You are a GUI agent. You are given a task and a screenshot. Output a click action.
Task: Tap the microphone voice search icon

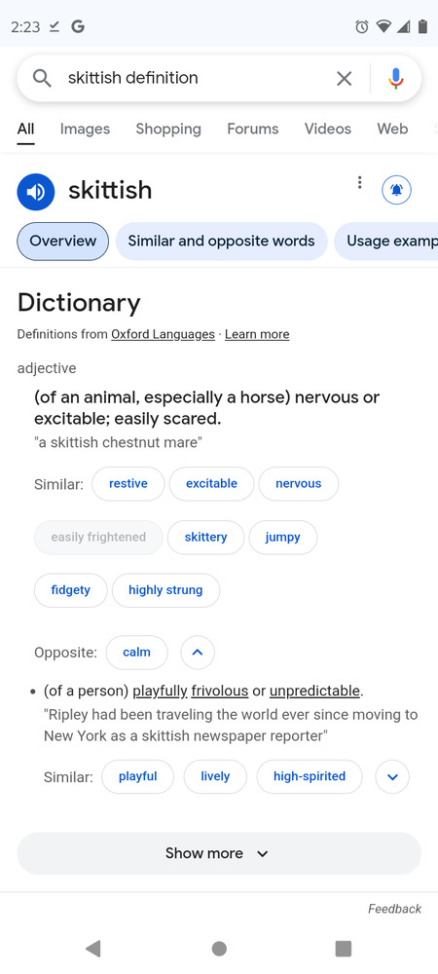tap(396, 78)
